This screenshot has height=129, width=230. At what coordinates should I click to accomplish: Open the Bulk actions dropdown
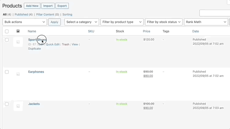25,22
